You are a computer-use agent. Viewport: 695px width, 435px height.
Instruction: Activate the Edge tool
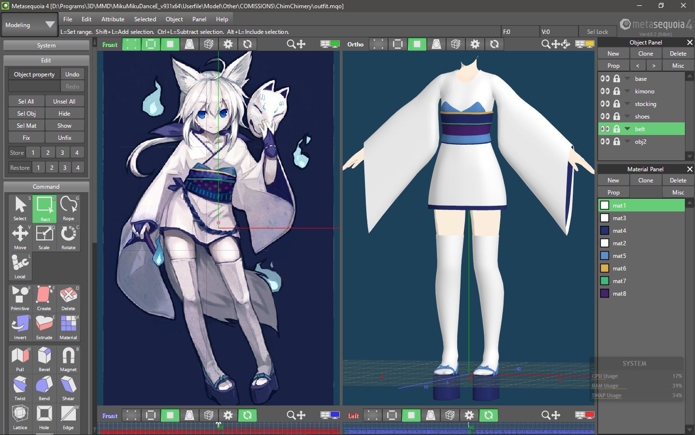point(69,418)
